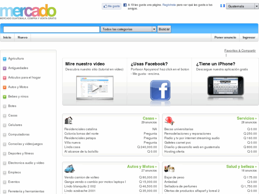The height and width of the screenshot is (194, 259).
Task: Click the purple Antiguedades arrow icon
Action: point(5,68)
